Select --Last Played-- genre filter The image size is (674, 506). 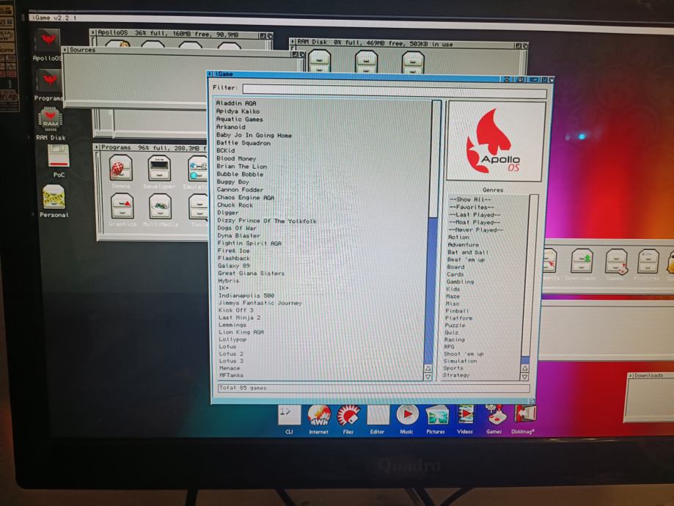tap(475, 215)
